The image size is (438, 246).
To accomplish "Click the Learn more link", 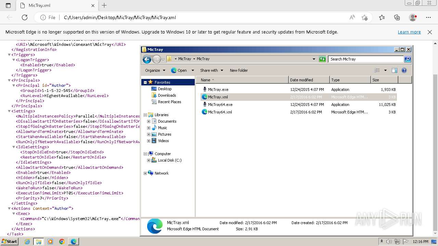I will pos(409,32).
